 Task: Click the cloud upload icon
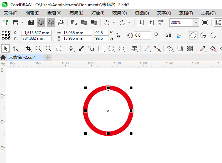[51, 22]
